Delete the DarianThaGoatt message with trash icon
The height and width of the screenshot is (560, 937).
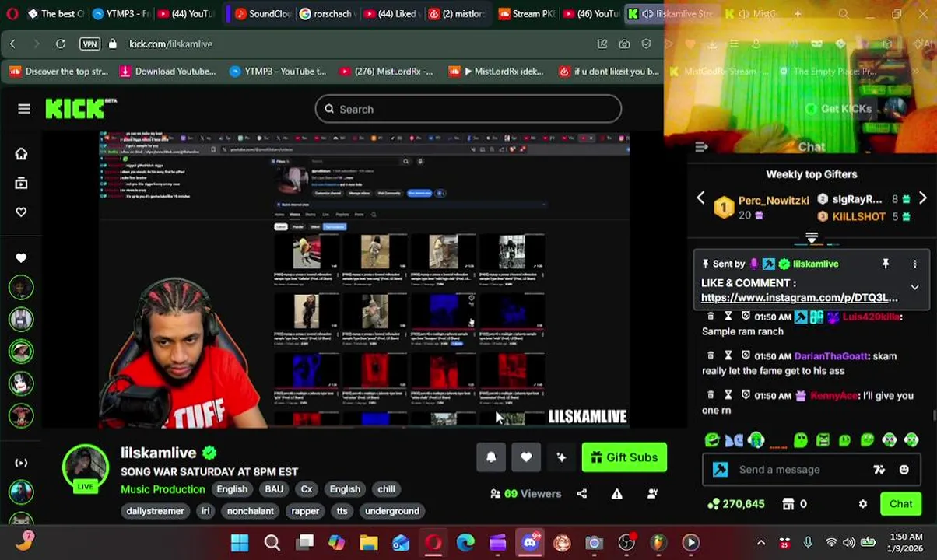click(x=711, y=355)
